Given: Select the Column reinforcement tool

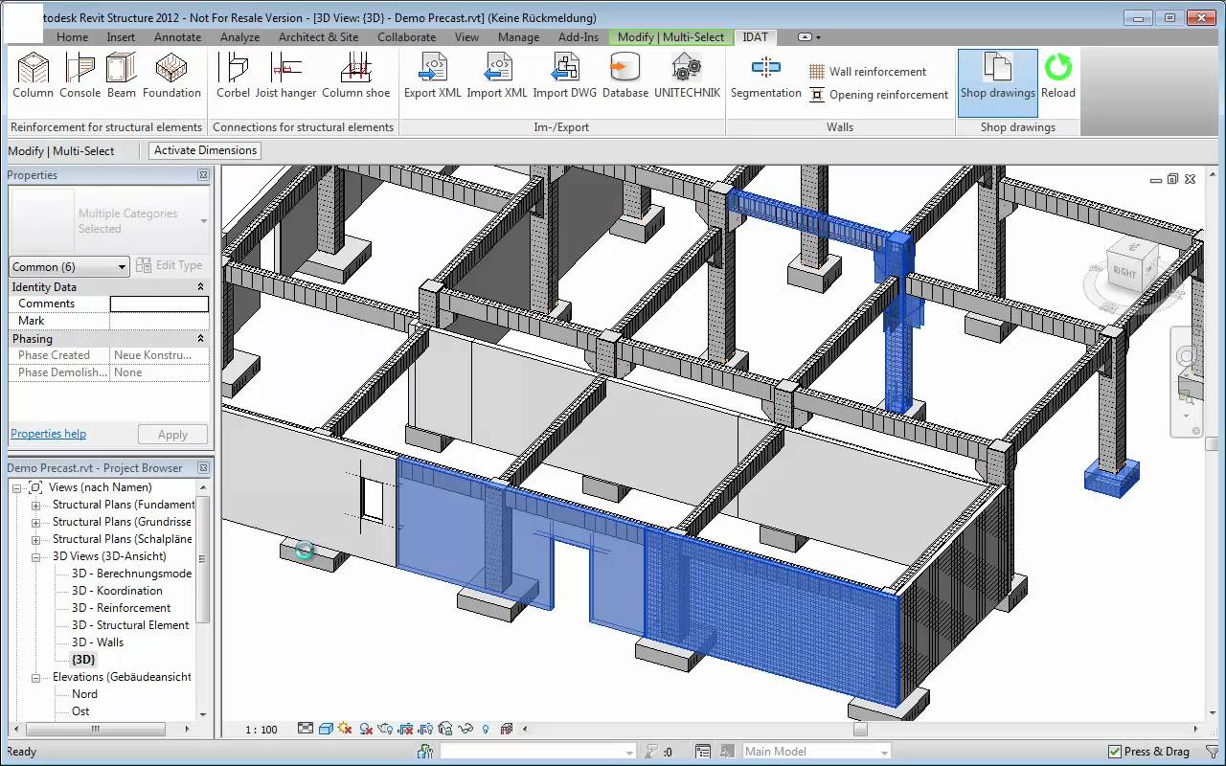Looking at the screenshot, I should pyautogui.click(x=34, y=76).
